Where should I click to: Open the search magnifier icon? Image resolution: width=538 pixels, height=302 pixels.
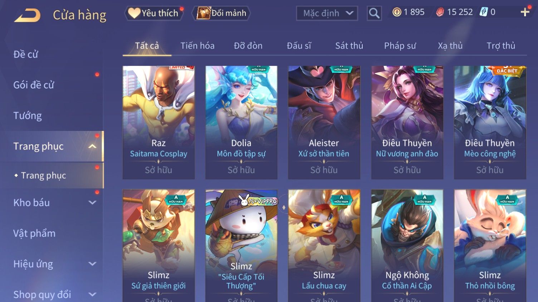[x=374, y=13]
